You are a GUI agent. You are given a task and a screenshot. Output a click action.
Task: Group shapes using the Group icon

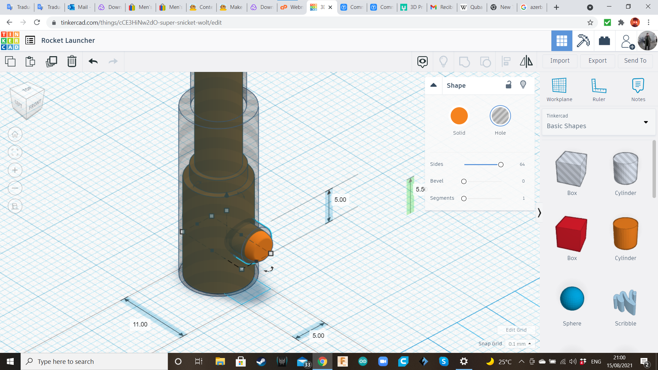[x=464, y=62]
